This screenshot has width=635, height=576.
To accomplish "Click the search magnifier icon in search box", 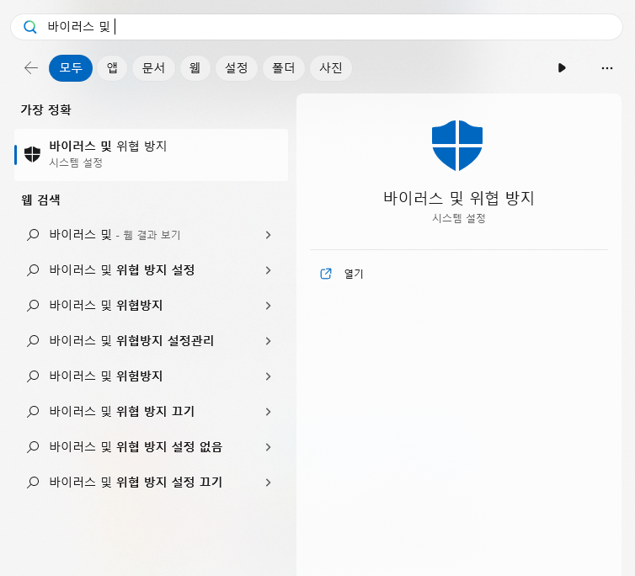I will 30,27.
